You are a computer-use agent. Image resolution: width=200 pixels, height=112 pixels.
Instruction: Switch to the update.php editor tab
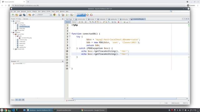point(113,19)
